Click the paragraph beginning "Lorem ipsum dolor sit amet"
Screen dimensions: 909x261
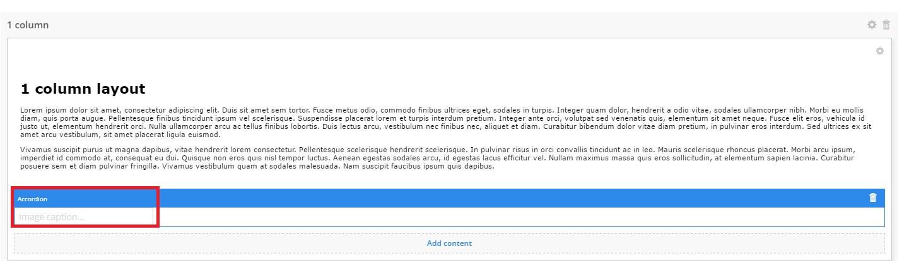tap(446, 122)
